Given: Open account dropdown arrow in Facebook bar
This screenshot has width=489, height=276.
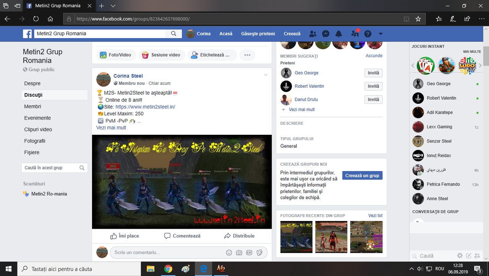Looking at the screenshot, I should pos(381,34).
